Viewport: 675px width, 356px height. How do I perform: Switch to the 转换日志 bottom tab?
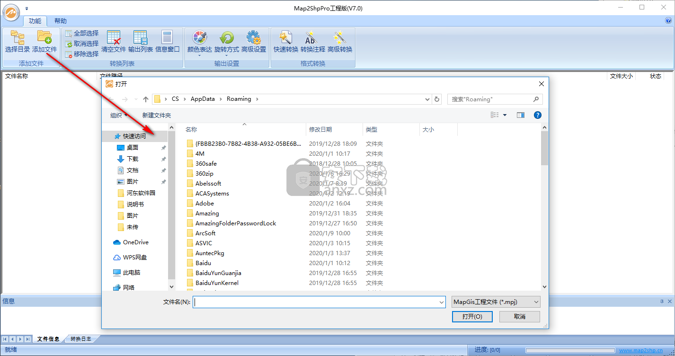point(81,339)
